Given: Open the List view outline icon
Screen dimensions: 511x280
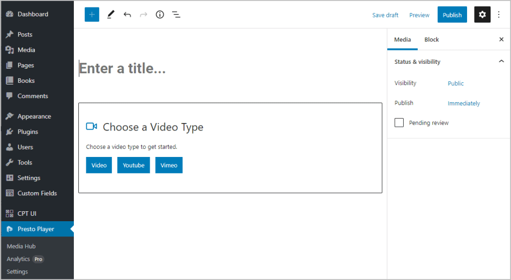Looking at the screenshot, I should 176,14.
